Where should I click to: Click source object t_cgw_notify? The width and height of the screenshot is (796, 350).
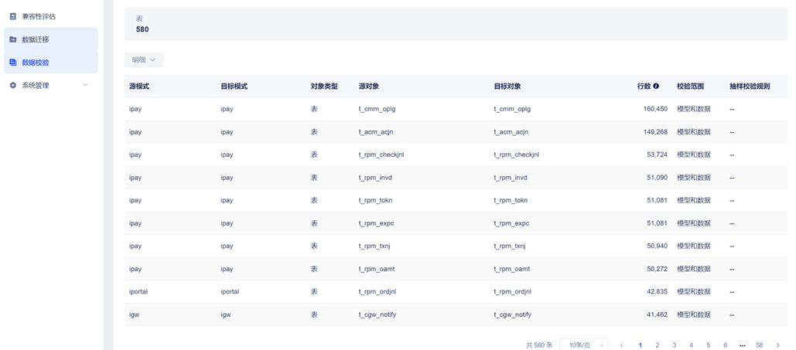click(x=378, y=314)
